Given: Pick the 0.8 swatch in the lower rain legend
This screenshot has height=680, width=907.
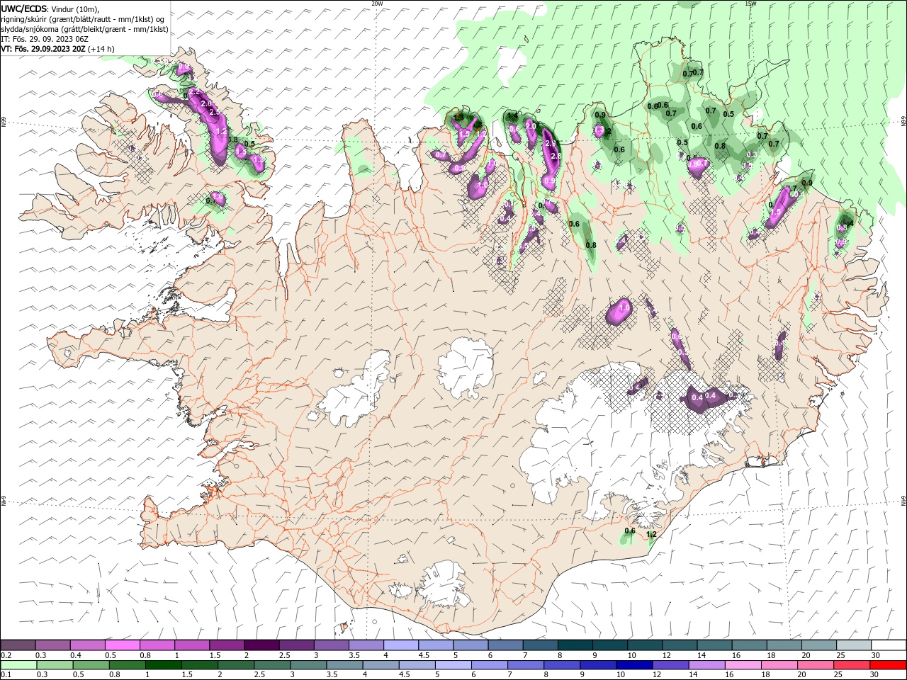Looking at the screenshot, I should pos(127,665).
